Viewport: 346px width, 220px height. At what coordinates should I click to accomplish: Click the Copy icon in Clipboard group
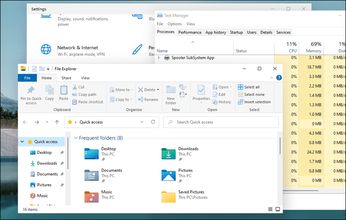pos(50,90)
